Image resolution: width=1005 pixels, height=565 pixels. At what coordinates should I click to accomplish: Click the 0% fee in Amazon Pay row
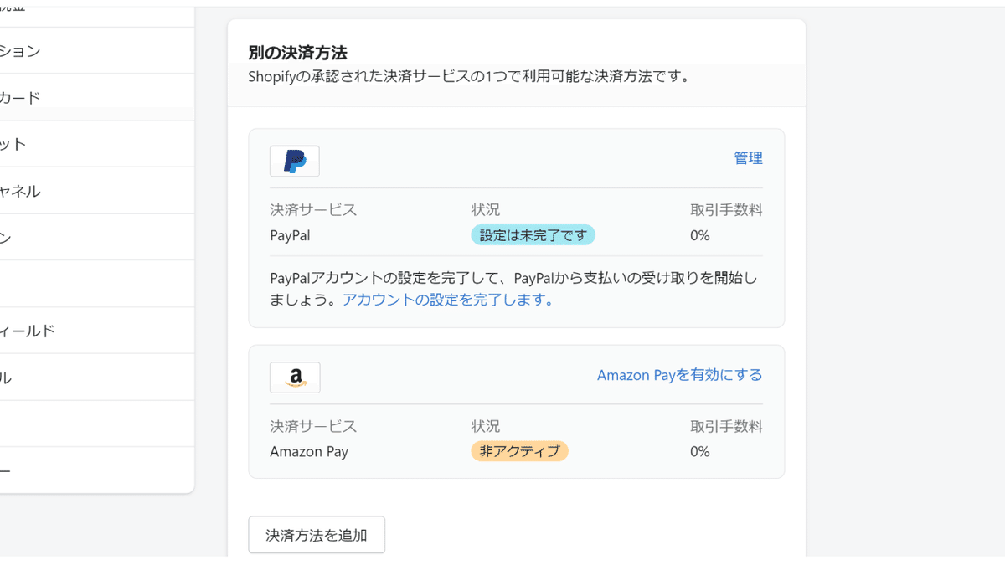point(699,451)
